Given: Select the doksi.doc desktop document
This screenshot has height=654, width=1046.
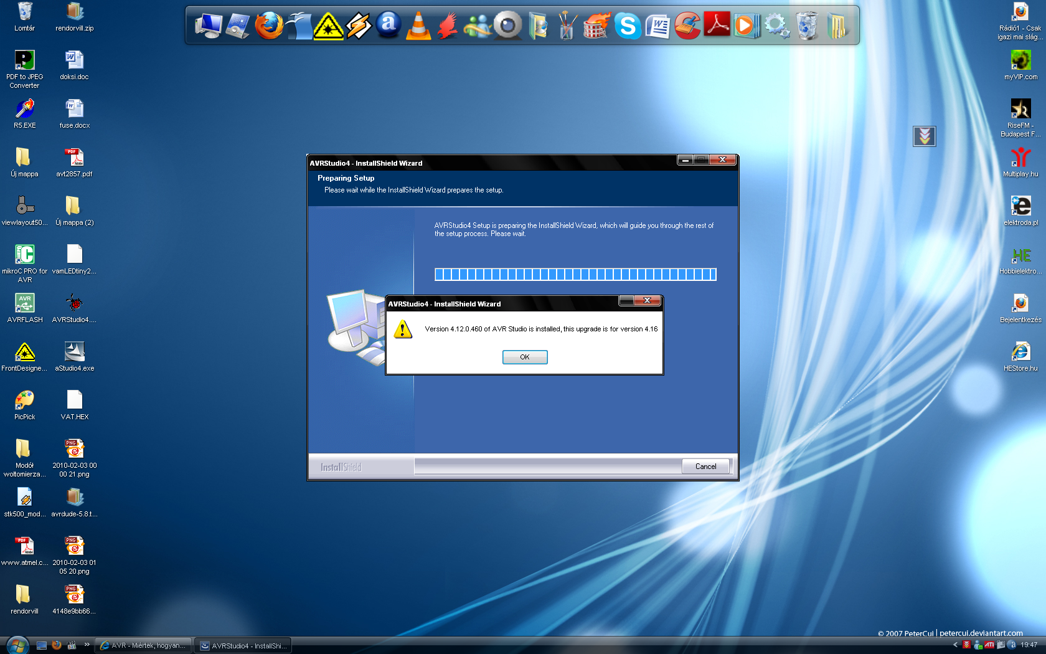Looking at the screenshot, I should pyautogui.click(x=75, y=65).
